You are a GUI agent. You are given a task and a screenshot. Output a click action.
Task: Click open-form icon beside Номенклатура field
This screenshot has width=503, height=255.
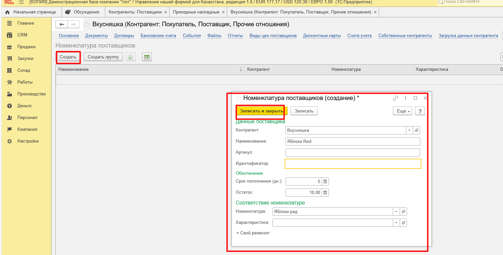(x=403, y=212)
